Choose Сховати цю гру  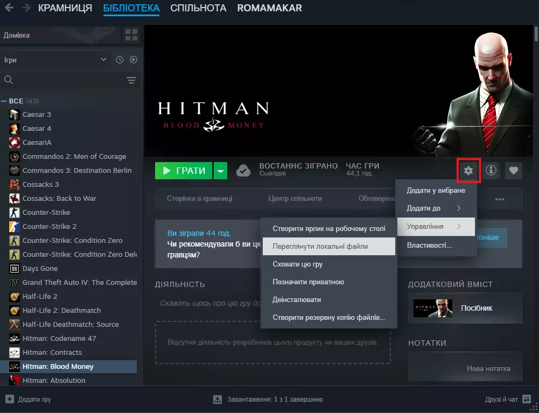tap(329, 264)
